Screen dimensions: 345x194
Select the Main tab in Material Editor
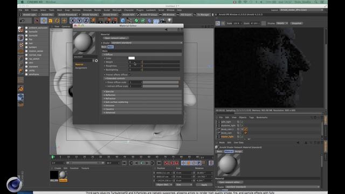point(111,47)
